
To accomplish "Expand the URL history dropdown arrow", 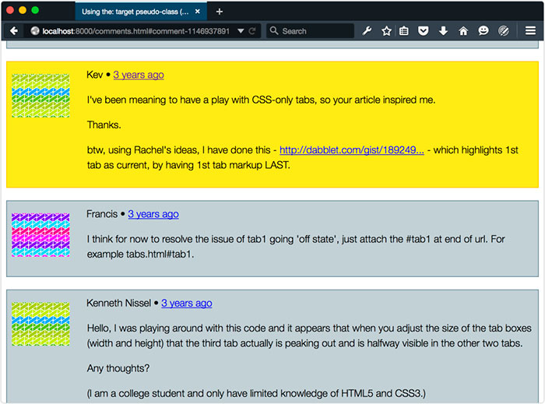I will pyautogui.click(x=240, y=31).
